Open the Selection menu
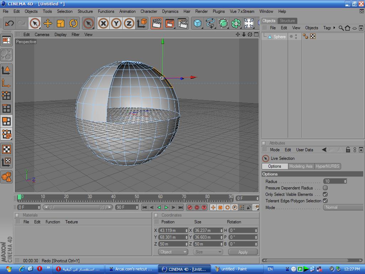This screenshot has height=274, width=365. point(65,11)
